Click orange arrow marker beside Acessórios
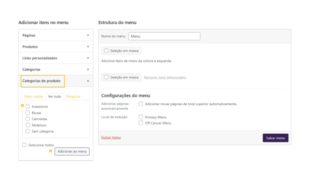This screenshot has width=311, height=175. tap(22, 105)
